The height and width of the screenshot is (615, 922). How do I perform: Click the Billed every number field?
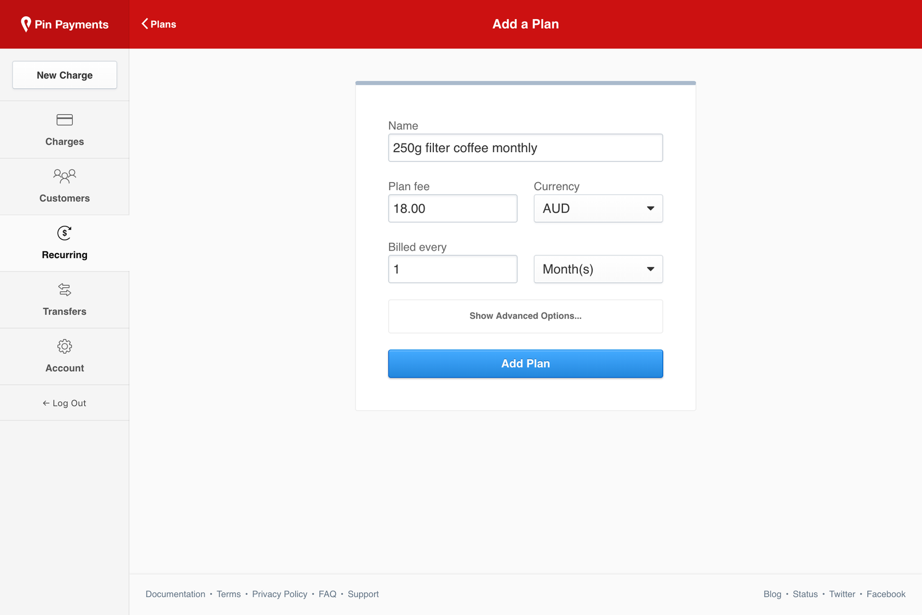[452, 269]
